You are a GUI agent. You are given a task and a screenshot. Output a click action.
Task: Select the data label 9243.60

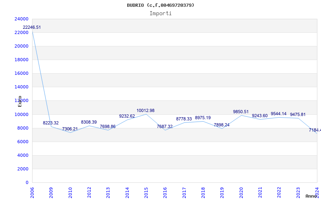(x=260, y=116)
